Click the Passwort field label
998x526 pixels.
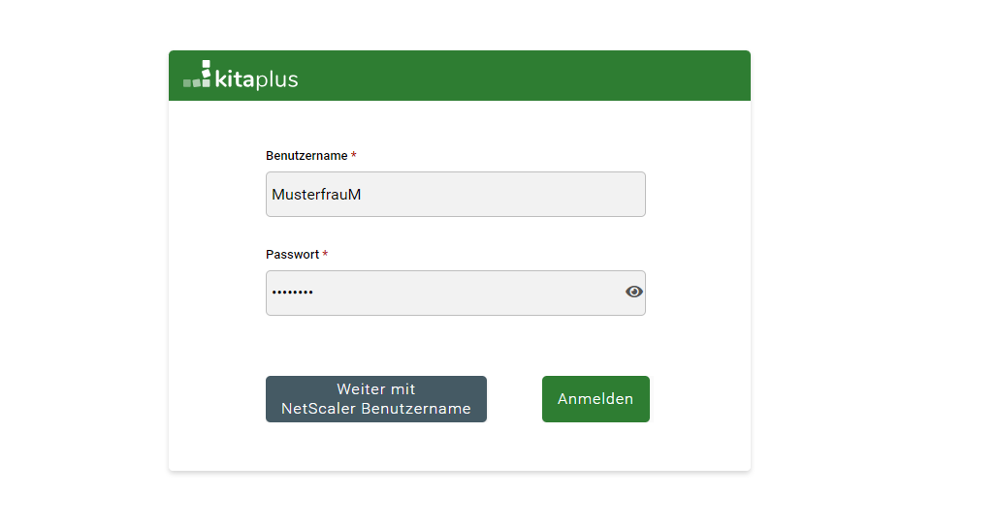pos(292,255)
